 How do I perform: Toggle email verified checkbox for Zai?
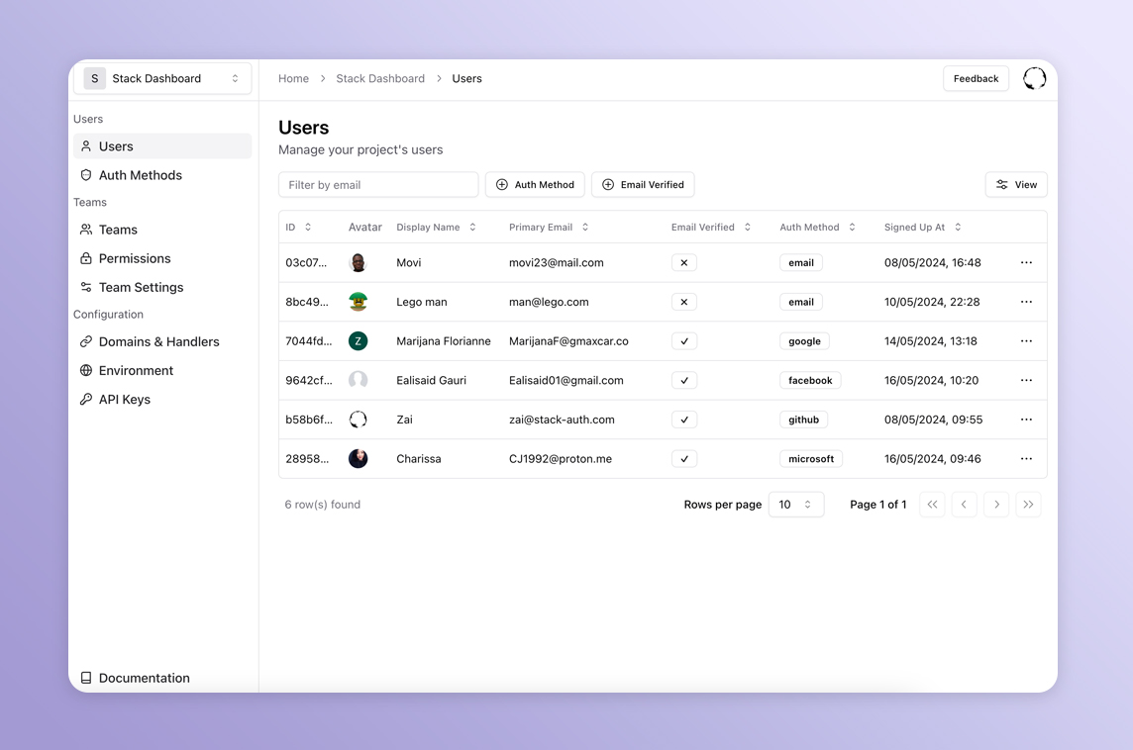click(684, 420)
